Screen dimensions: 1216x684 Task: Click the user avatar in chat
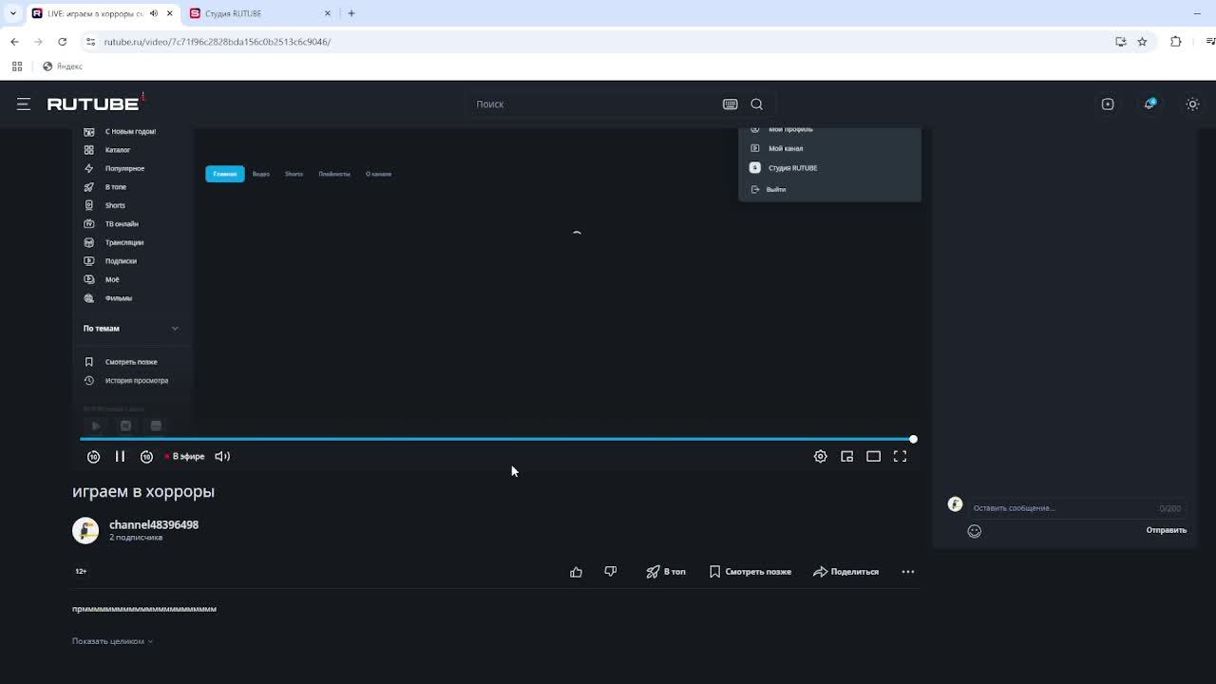pyautogui.click(x=955, y=504)
